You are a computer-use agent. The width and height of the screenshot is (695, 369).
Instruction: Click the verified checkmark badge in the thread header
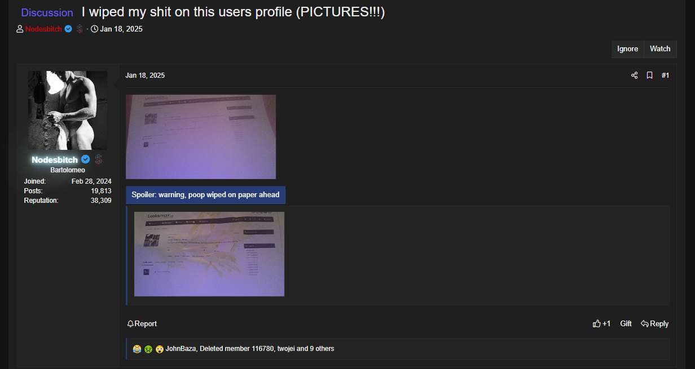point(68,29)
